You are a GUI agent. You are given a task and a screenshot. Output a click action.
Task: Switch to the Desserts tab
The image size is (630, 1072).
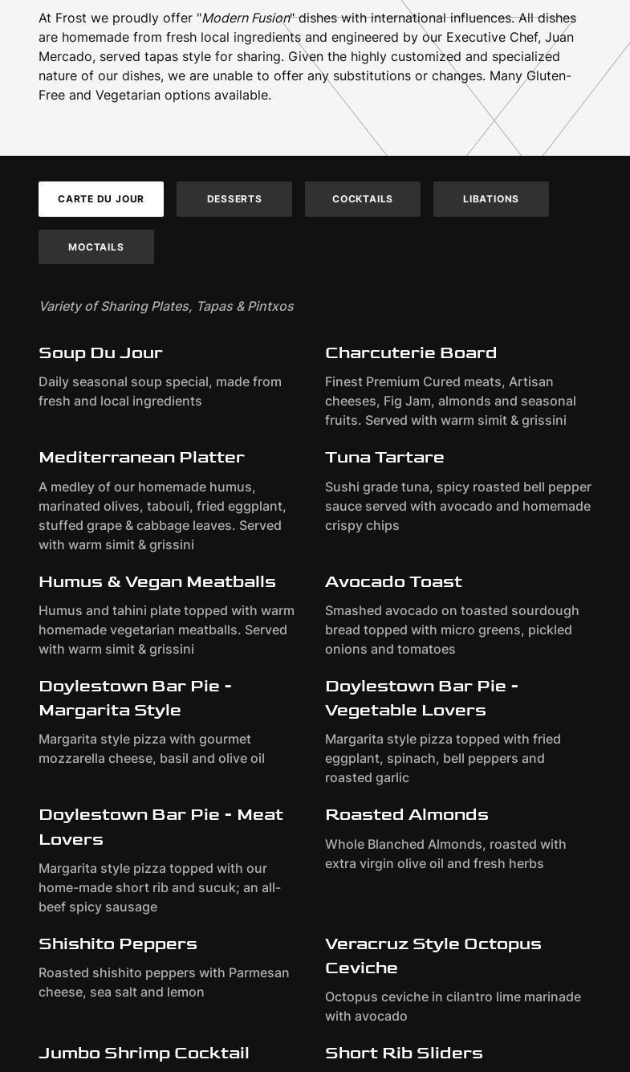tap(234, 199)
